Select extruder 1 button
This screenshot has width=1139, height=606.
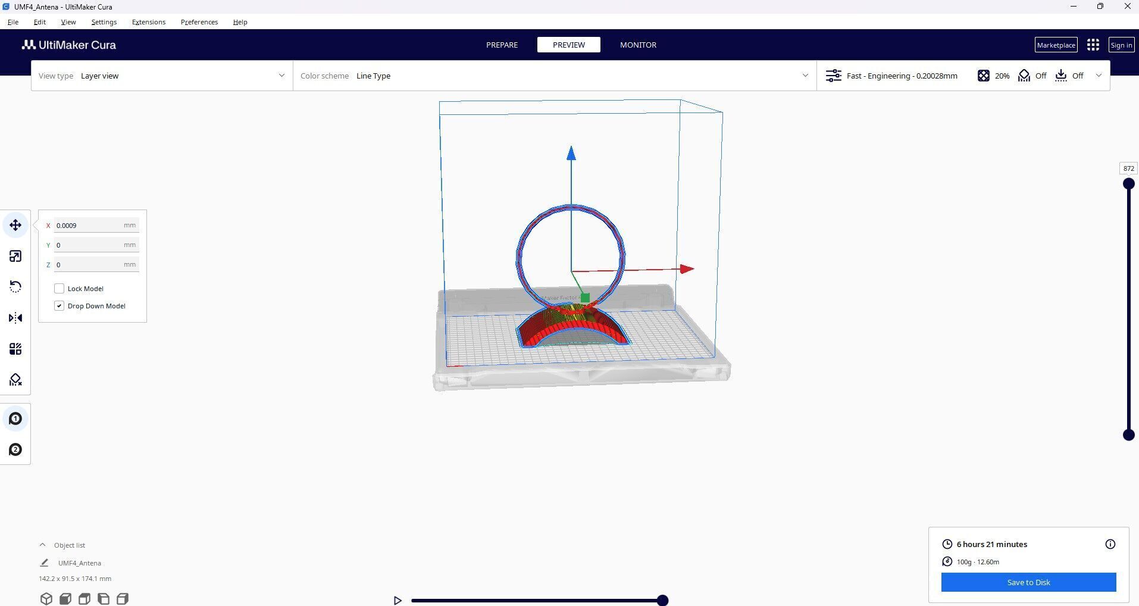coord(15,418)
